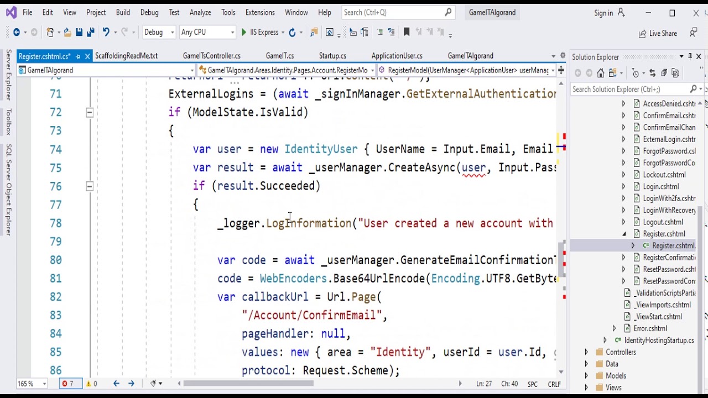Save the current file with the Save icon
Screen dimensions: 708x398
[79, 33]
